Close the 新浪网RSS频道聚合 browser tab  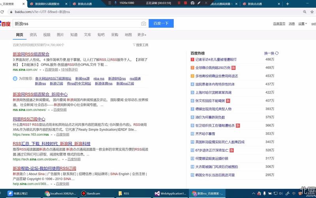[66, 4]
